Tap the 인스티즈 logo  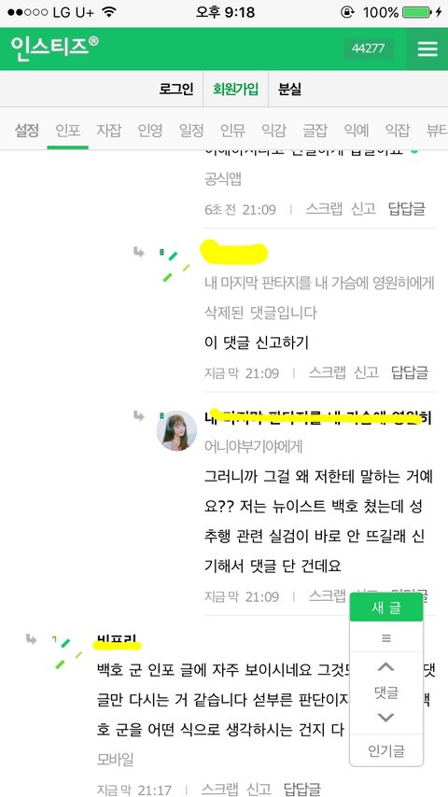click(54, 49)
